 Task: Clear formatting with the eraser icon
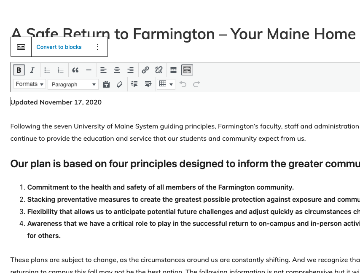[119, 84]
